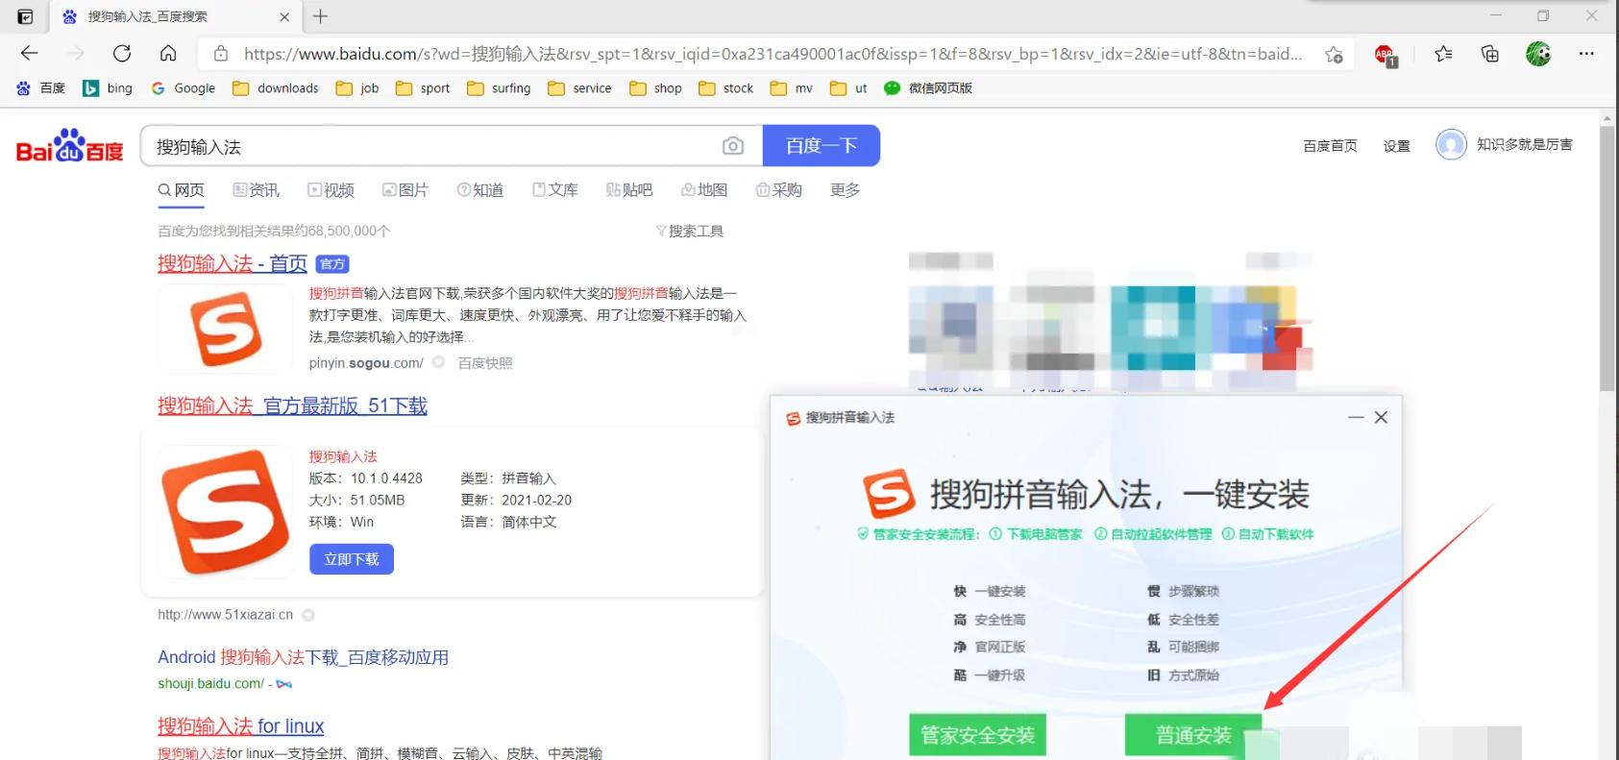Screen dimensions: 1619x760
Task: Select the 文库 search tab
Action: (555, 190)
